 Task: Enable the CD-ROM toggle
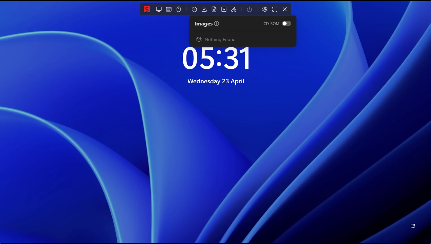point(286,23)
